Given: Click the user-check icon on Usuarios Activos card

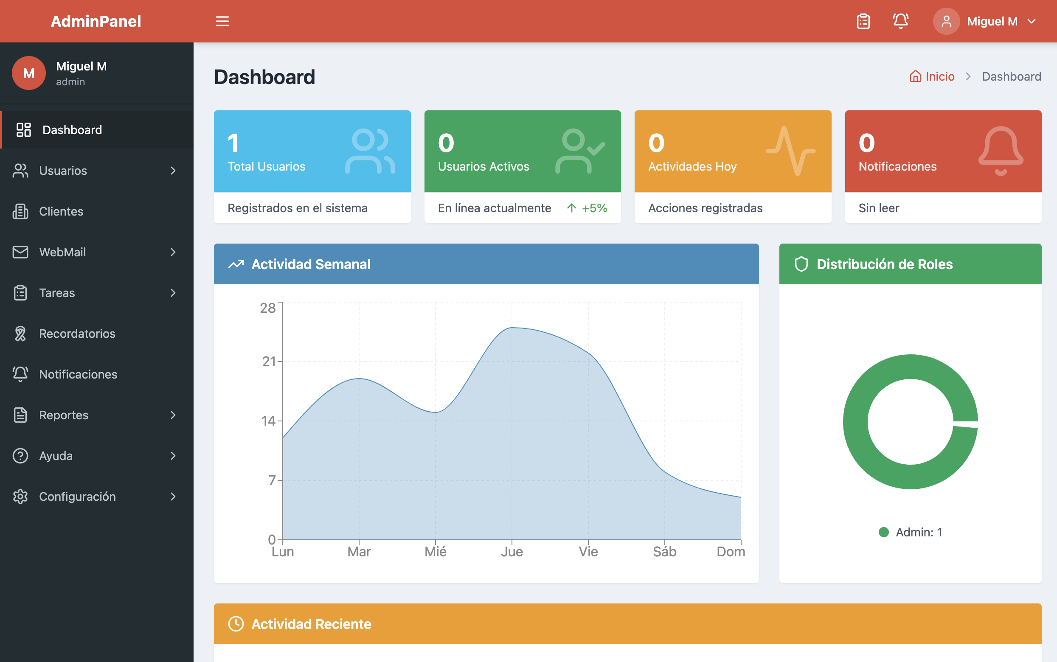Looking at the screenshot, I should (x=580, y=151).
